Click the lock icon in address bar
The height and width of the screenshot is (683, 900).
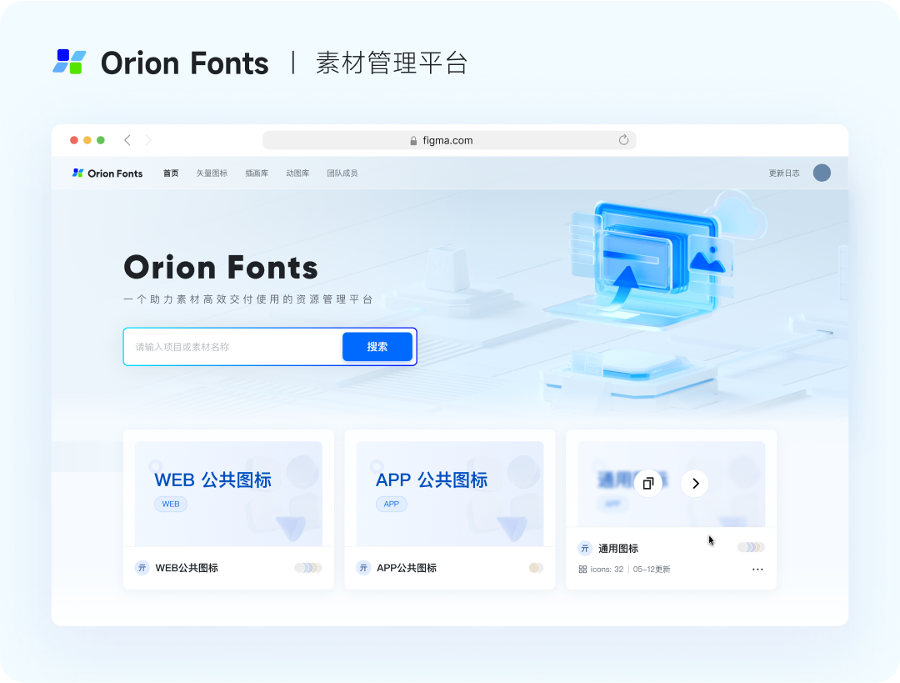coord(413,141)
